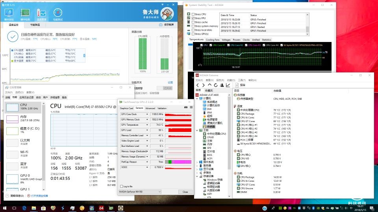Open NVIDIA GeForce MX150 device selector
The image size is (378, 212).
[140, 192]
